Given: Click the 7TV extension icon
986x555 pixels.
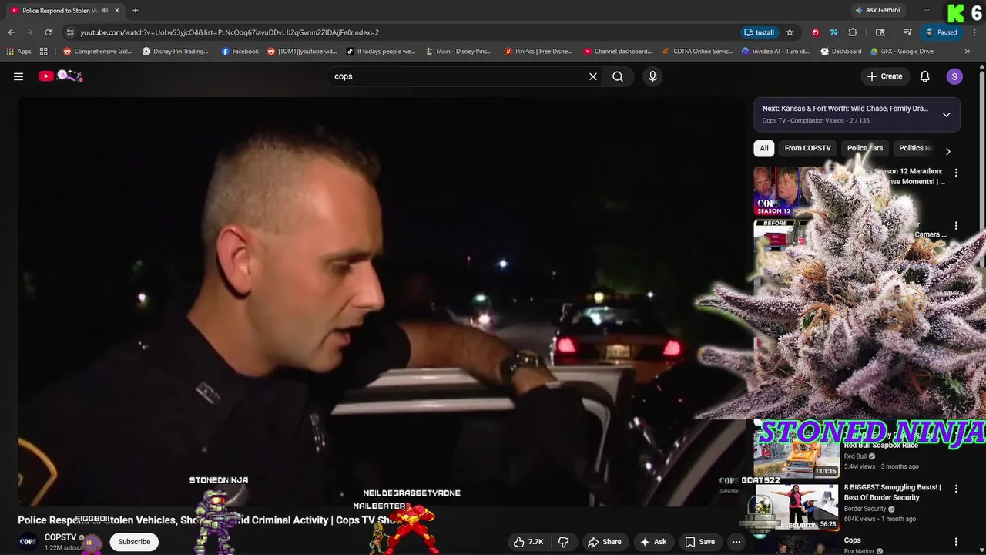Looking at the screenshot, I should [x=833, y=32].
